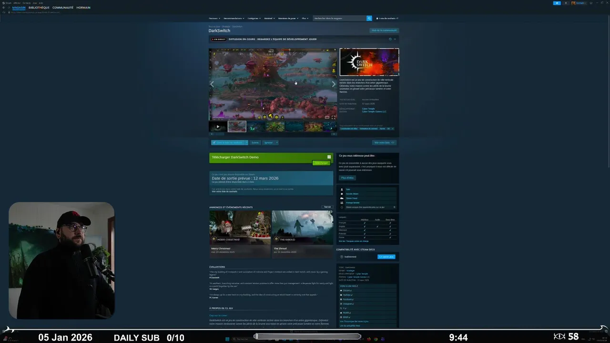Click the thumbnail strip right scroll arrow
Viewport: 610px width, 343px height.
[x=334, y=134]
